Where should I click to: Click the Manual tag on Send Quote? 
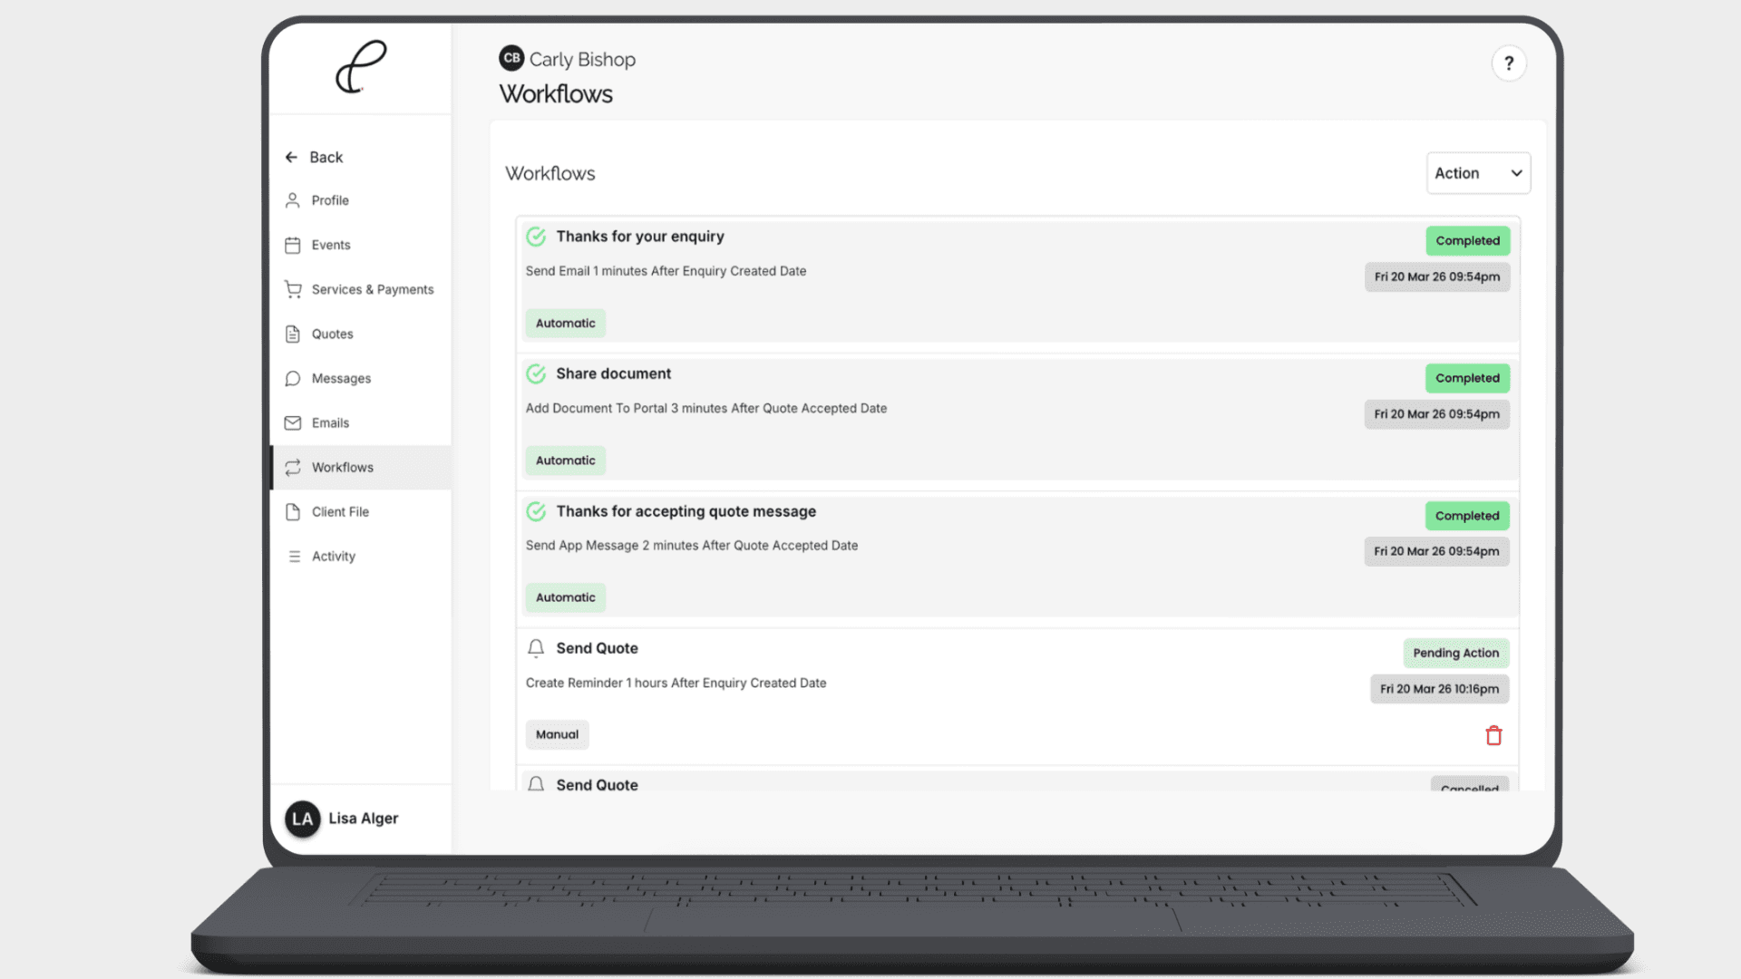557,734
